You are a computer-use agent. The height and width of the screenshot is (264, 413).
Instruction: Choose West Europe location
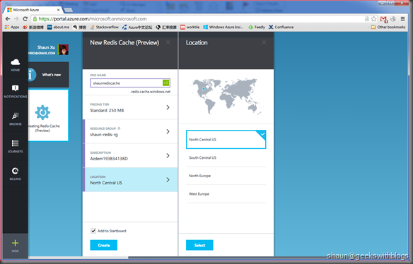pos(226,194)
